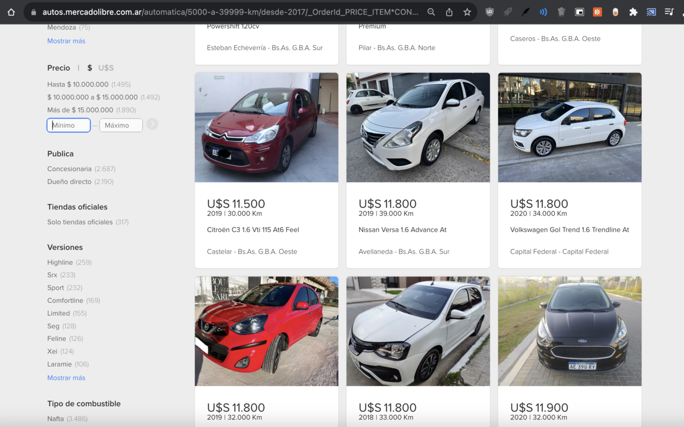Focus the Mínimo price field
Viewport: 684px width, 427px height.
click(69, 125)
